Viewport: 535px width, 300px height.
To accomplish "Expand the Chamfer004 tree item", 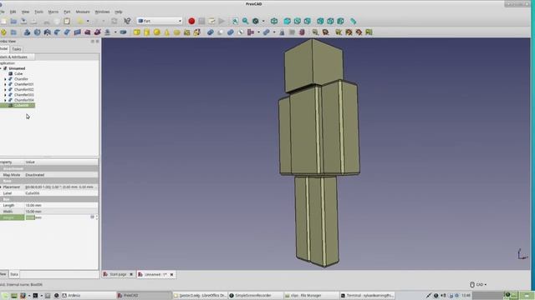I will point(5,100).
